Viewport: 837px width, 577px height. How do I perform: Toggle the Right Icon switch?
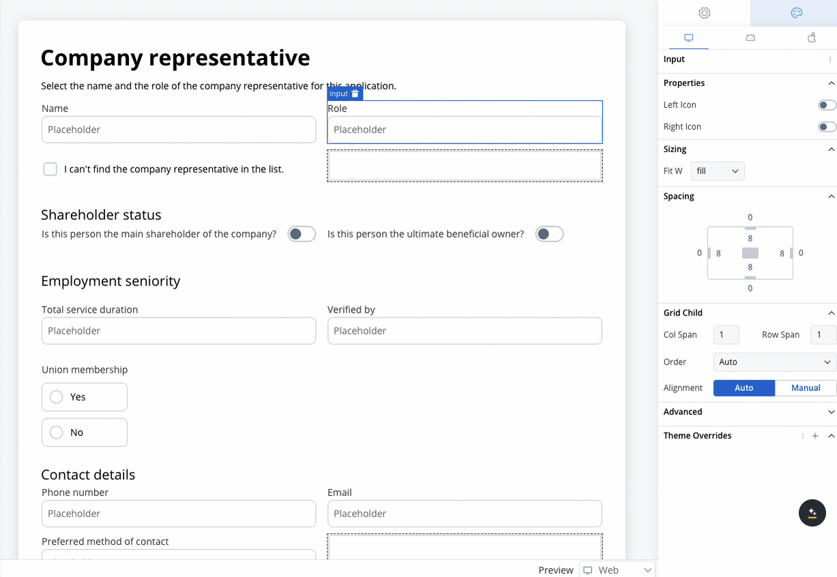(827, 127)
